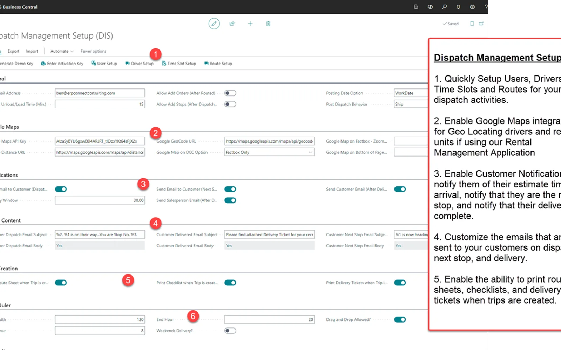
Task: Open the settings gear icon
Action: click(472, 7)
